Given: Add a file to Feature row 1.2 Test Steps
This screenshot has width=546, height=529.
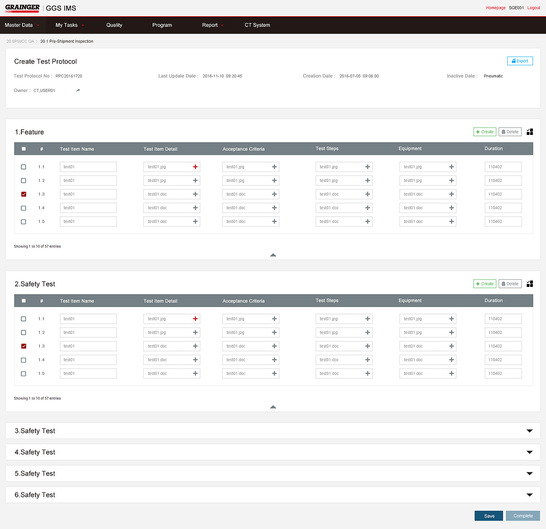Looking at the screenshot, I should 368,181.
